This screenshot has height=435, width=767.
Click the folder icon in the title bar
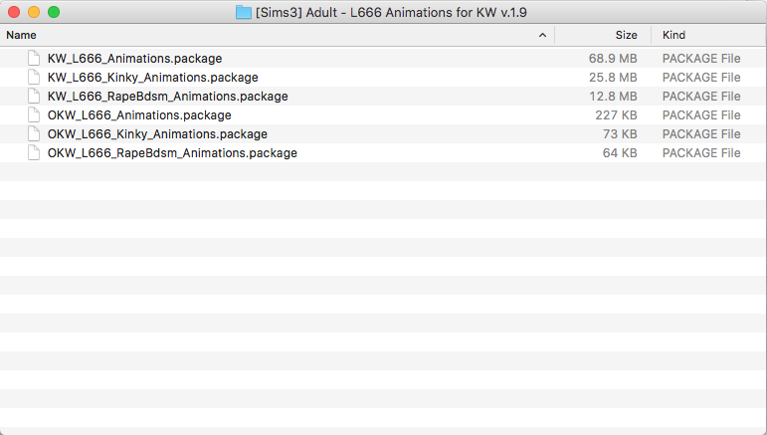(x=244, y=12)
